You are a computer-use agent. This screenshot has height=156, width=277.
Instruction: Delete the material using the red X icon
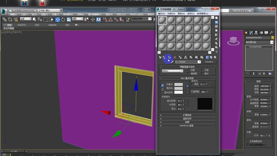[x=175, y=57]
